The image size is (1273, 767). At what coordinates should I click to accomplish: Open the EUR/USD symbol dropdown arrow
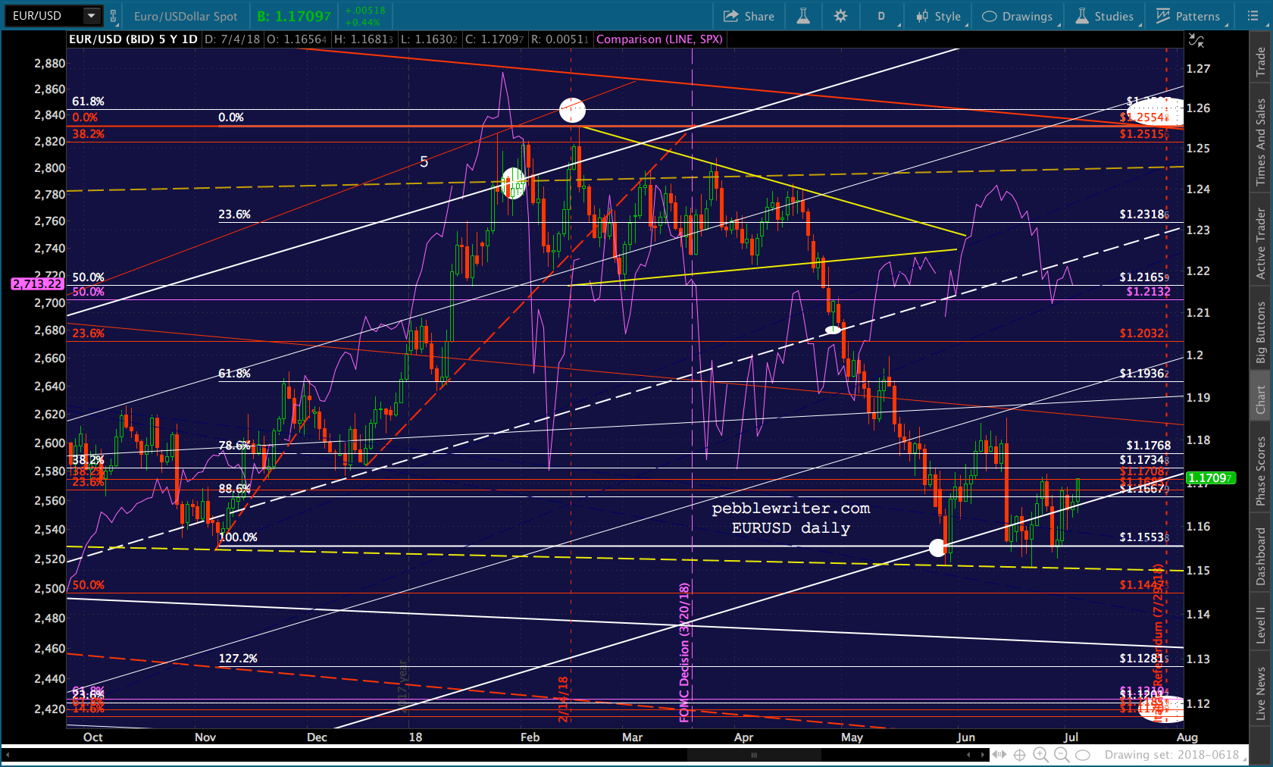click(x=92, y=15)
